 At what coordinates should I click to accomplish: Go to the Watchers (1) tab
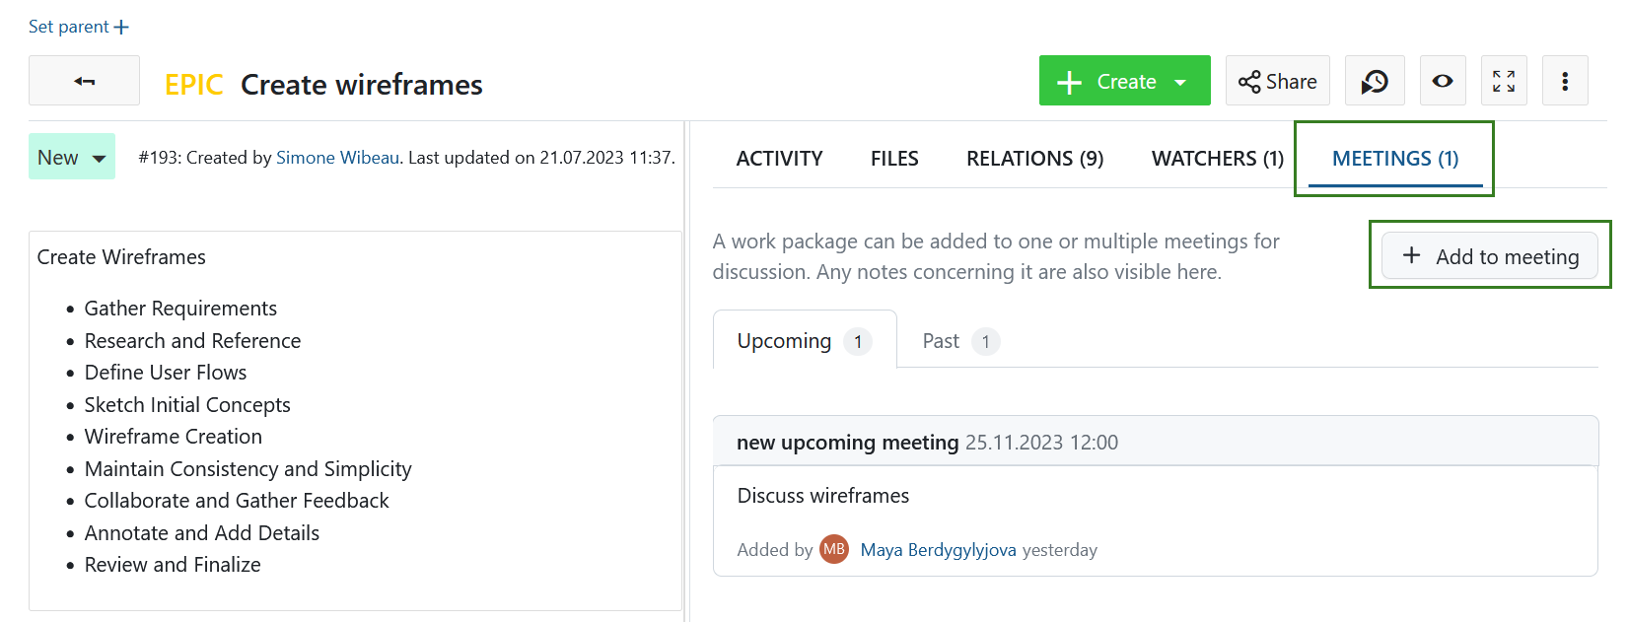click(x=1217, y=159)
